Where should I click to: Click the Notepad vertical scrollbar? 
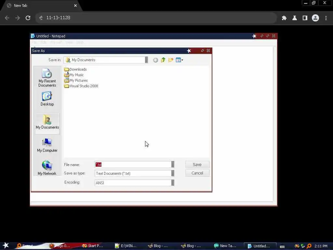click(274, 124)
